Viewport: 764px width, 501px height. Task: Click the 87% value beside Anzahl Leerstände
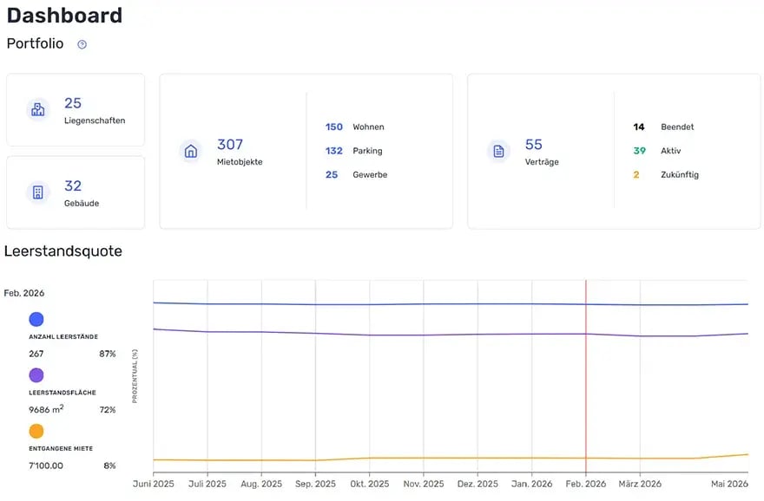point(106,354)
